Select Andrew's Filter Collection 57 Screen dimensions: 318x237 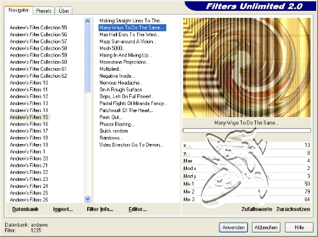(38, 41)
